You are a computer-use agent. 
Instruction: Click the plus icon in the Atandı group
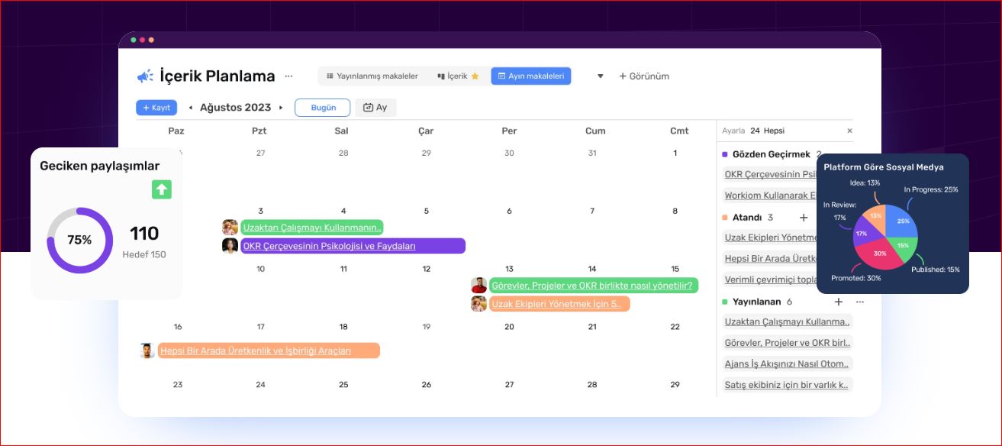click(803, 218)
